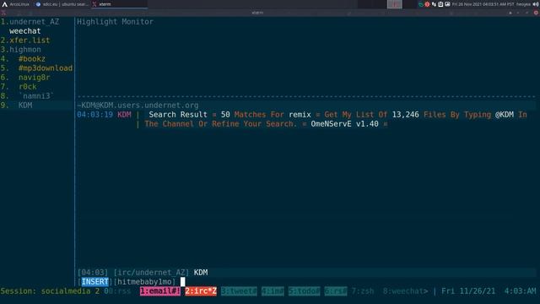This screenshot has height=304, width=540.
Task: Select the xterm taskbar entry
Action: 119,4
